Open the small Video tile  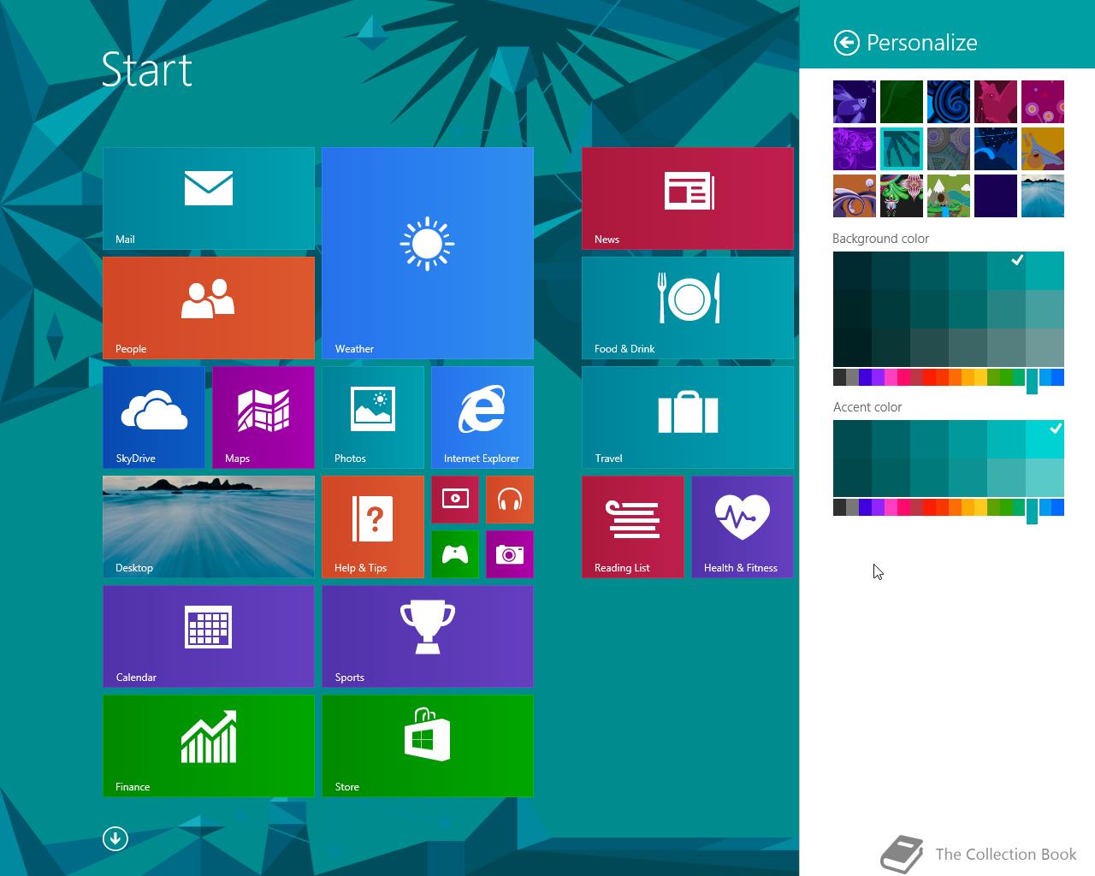tap(455, 500)
